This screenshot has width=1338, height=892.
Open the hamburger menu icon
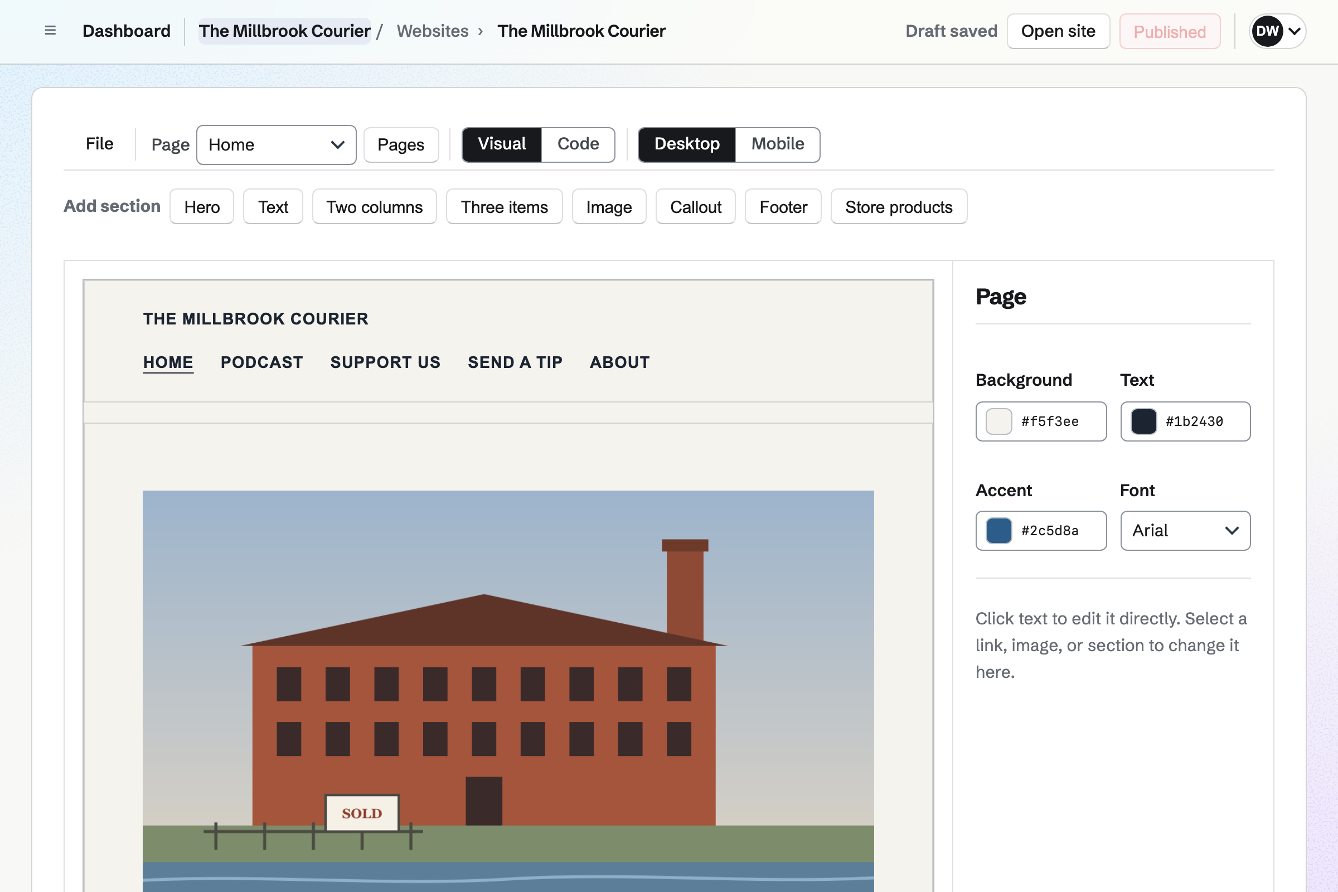(50, 31)
